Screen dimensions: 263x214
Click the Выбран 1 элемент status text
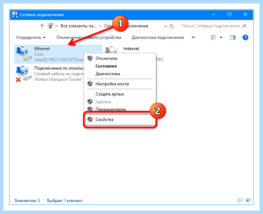[64, 200]
